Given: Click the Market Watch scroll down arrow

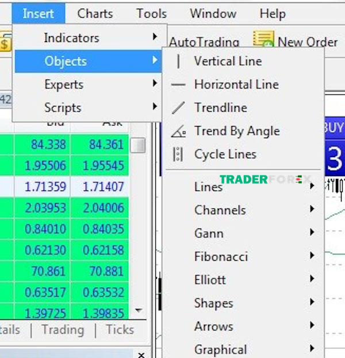Looking at the screenshot, I should tap(139, 310).
